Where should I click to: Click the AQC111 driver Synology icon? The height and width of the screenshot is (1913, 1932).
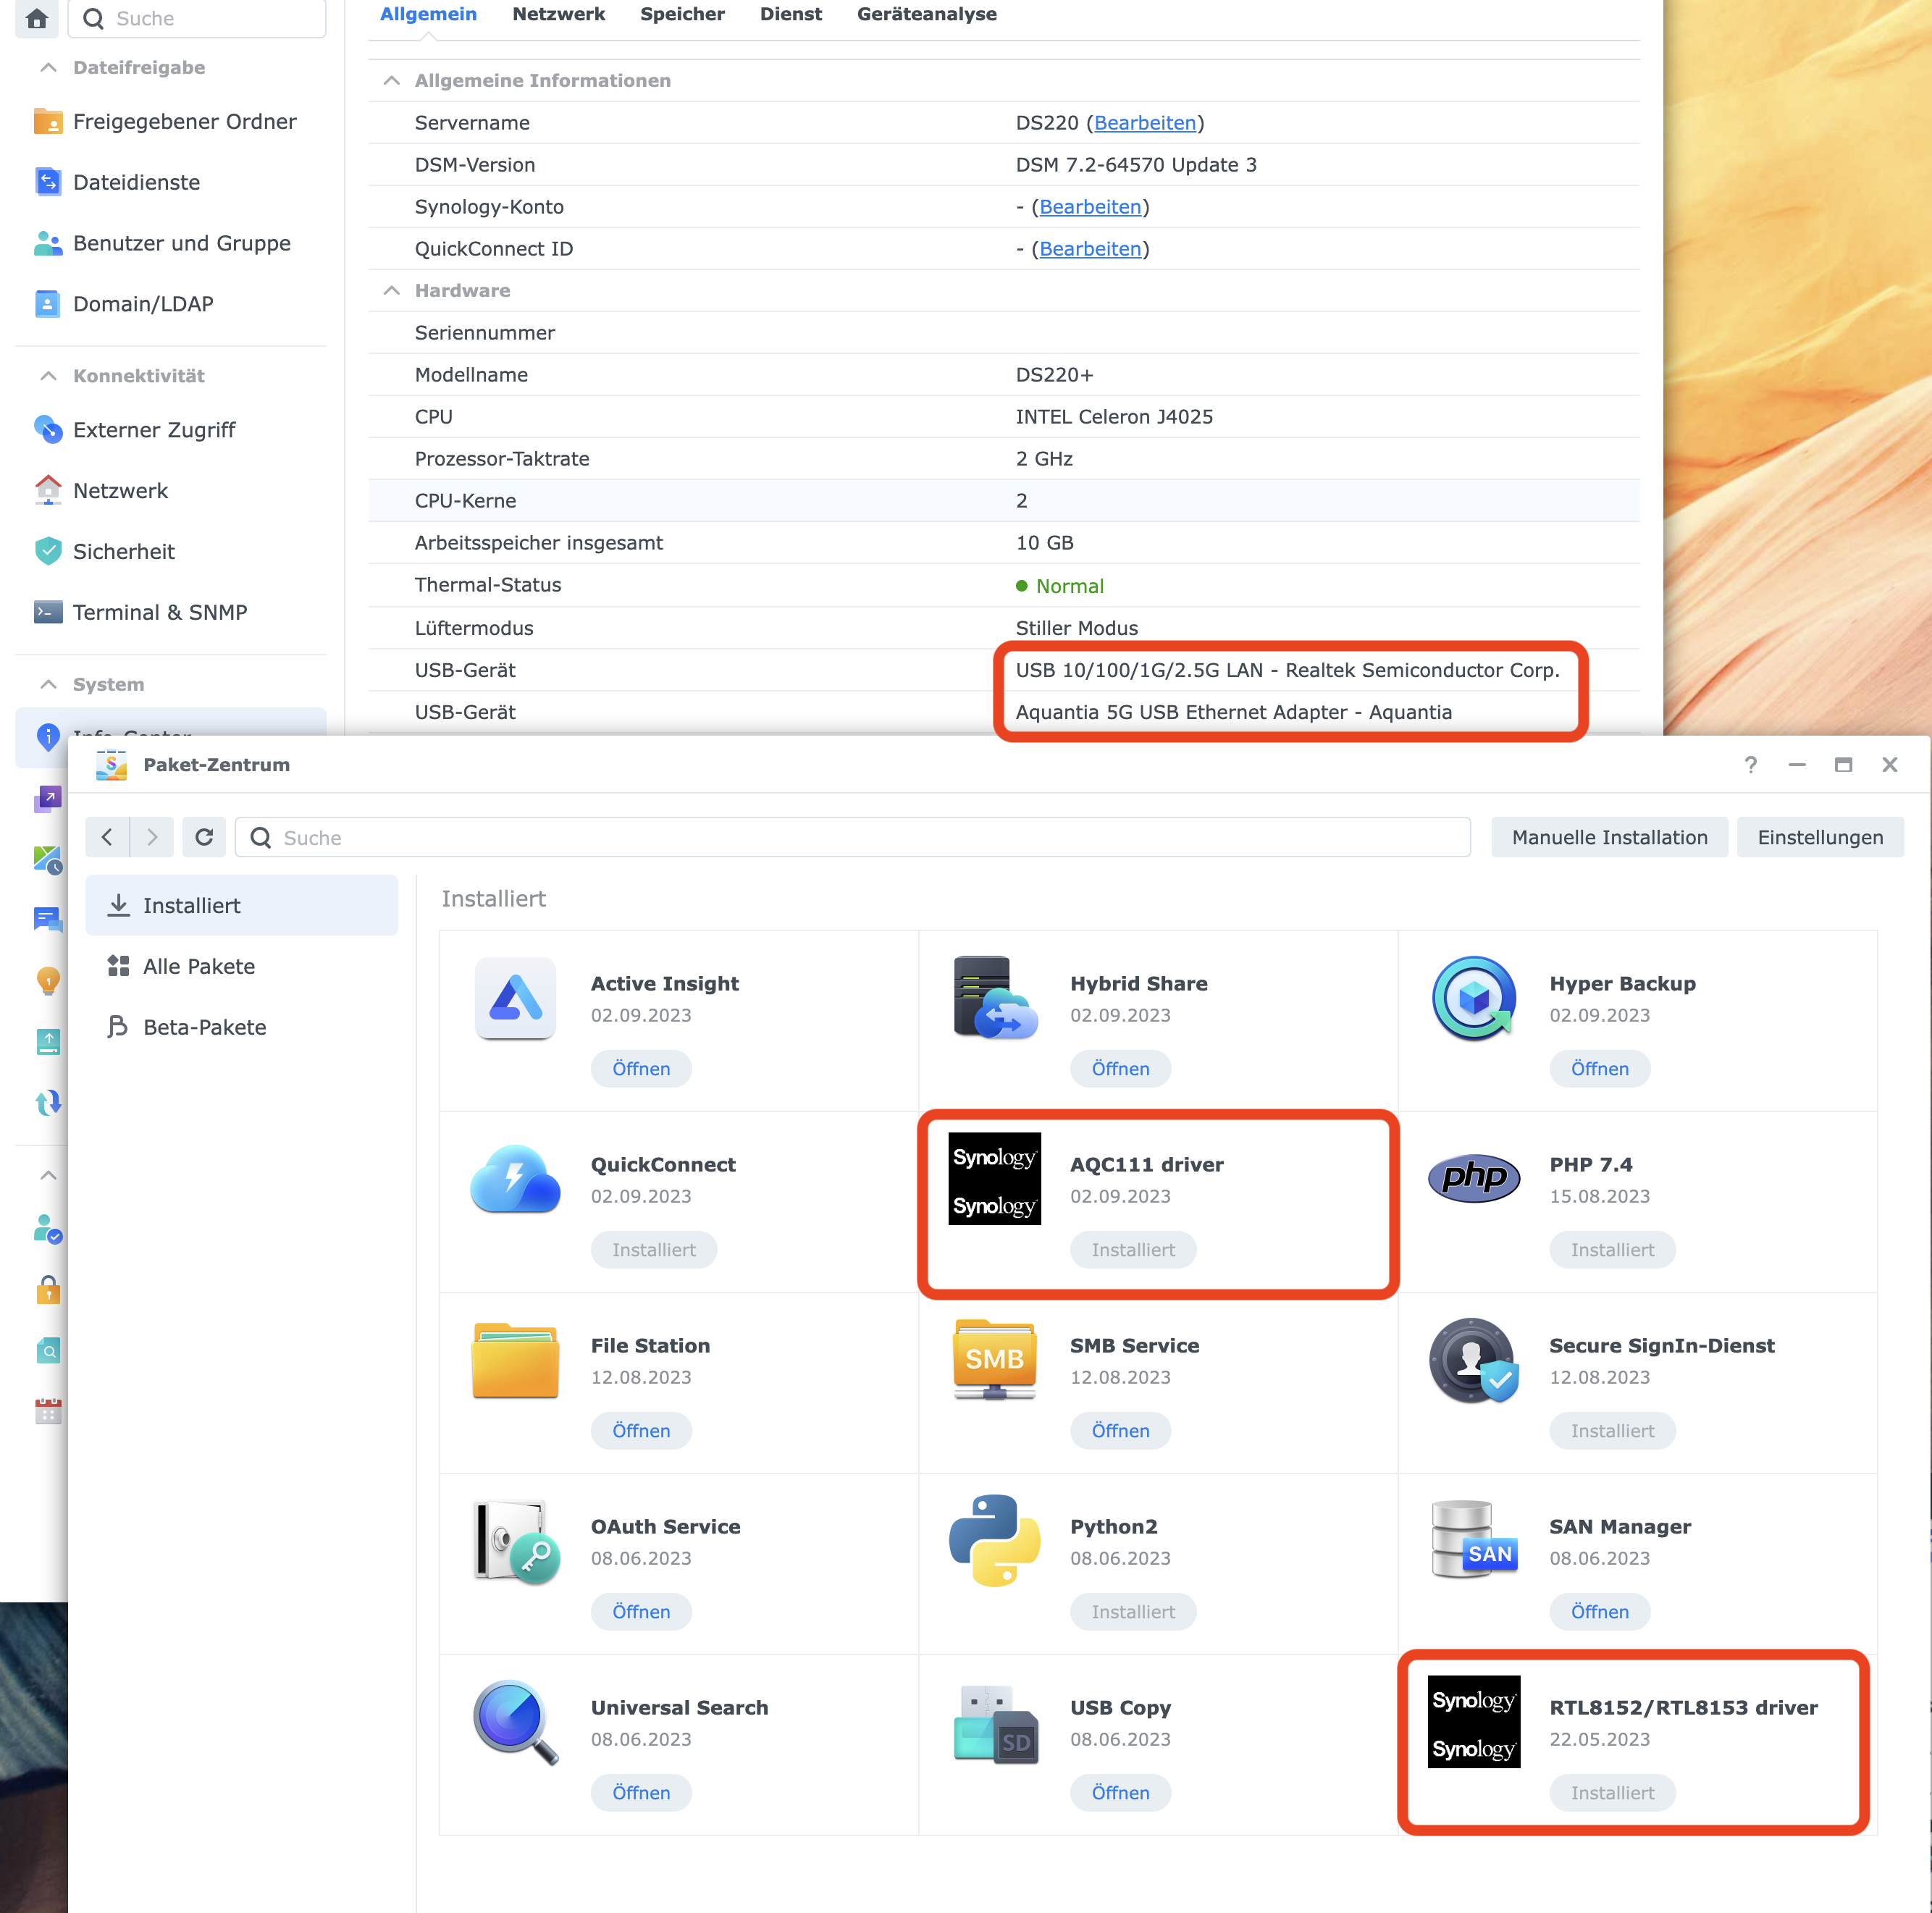pyautogui.click(x=994, y=1179)
